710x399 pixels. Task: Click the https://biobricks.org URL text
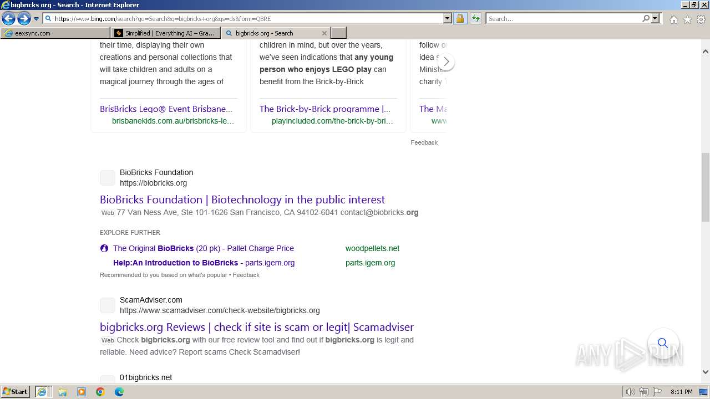coord(153,183)
